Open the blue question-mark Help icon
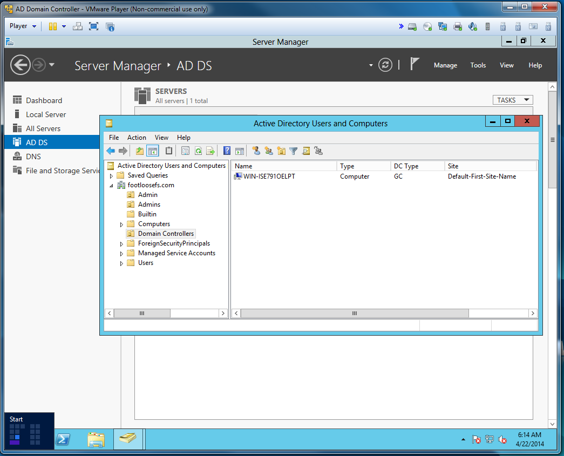The image size is (564, 456). point(227,151)
